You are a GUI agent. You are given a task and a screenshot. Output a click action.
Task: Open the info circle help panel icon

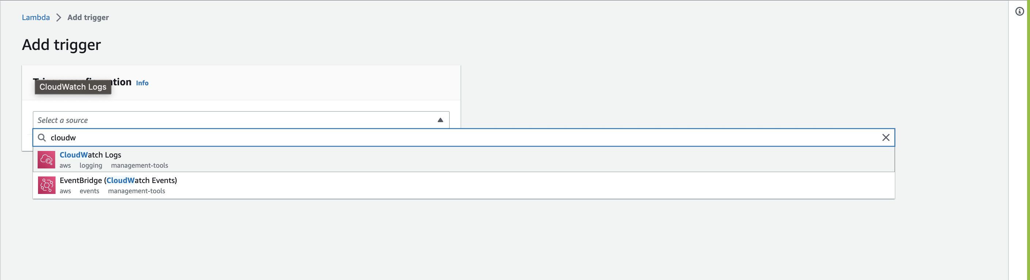tap(1020, 12)
